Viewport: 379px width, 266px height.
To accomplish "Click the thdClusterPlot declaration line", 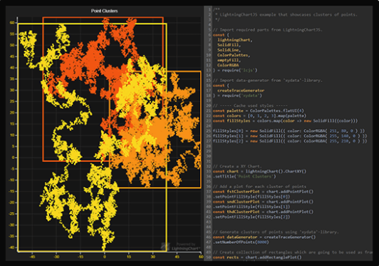I will pos(263,212).
